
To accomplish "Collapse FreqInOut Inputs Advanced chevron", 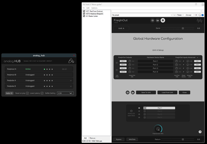I will pyautogui.click(x=197, y=57).
